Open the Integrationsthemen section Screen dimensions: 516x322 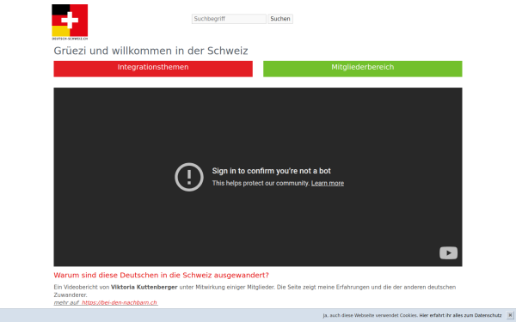153,69
